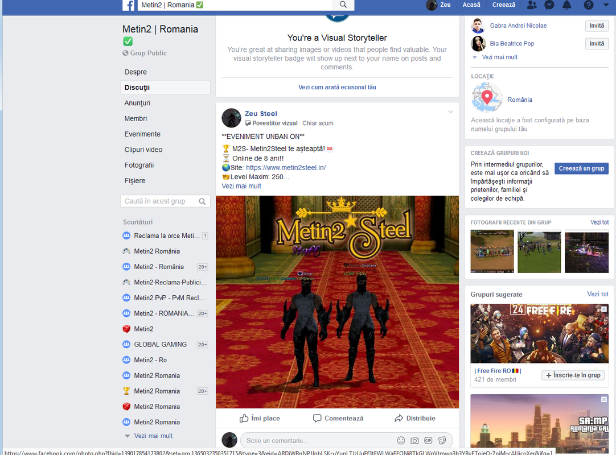This screenshot has width=616, height=455.
Task: Open Zeu Steel post author name
Action: [x=261, y=113]
